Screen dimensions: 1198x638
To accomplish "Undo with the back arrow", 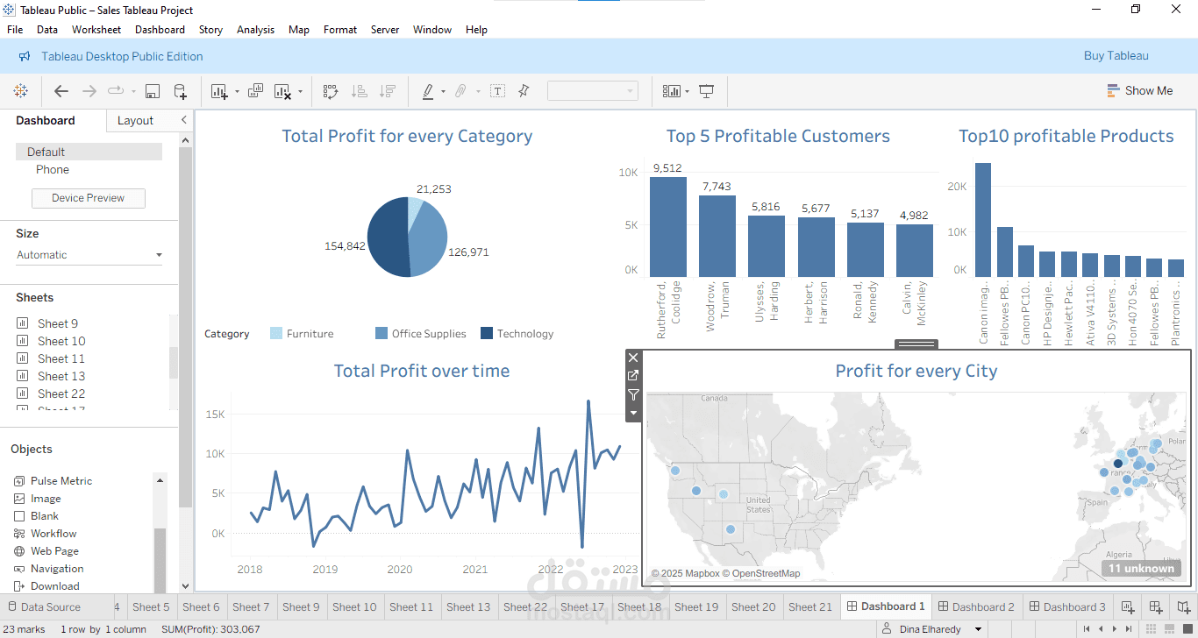I will [x=61, y=91].
